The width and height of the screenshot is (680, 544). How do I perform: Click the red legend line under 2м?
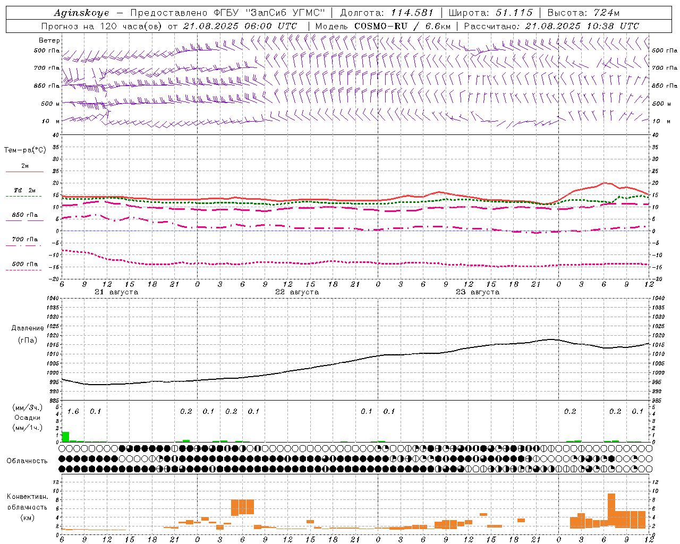coord(24,172)
